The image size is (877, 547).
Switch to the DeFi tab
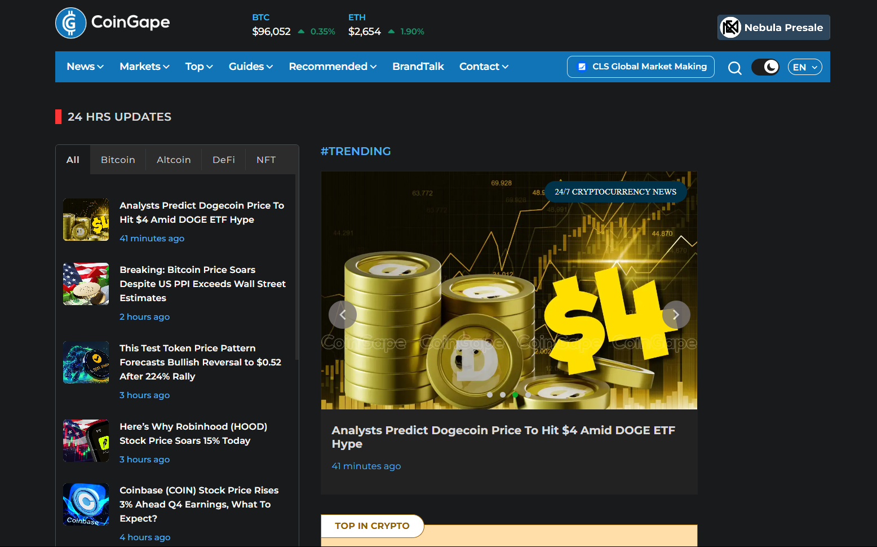tap(224, 160)
